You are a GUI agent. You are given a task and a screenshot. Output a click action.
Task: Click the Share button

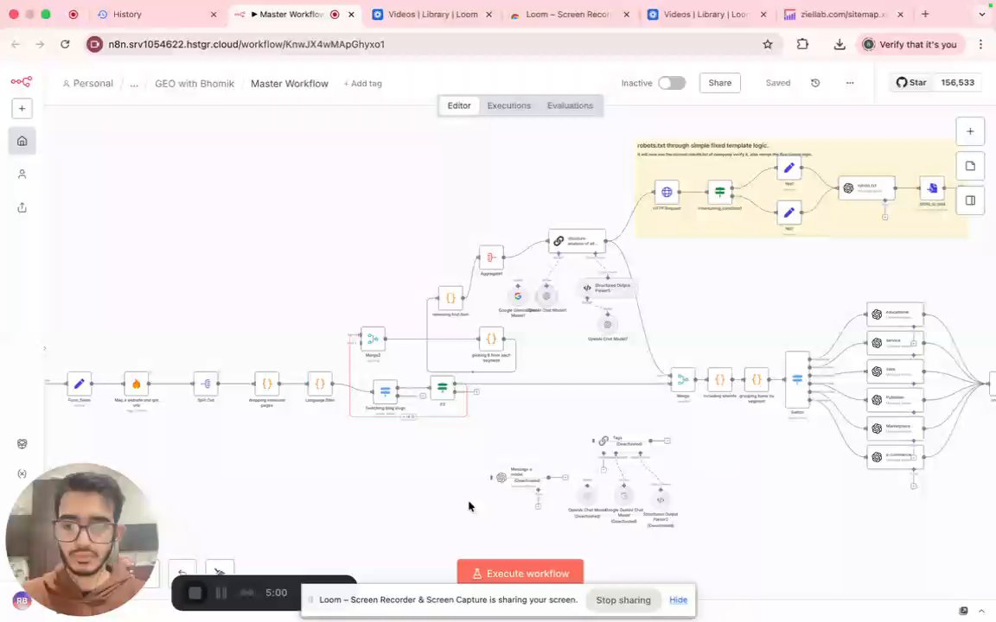pyautogui.click(x=719, y=83)
